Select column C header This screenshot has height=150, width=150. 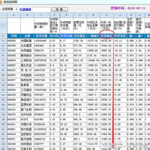(42, 15)
